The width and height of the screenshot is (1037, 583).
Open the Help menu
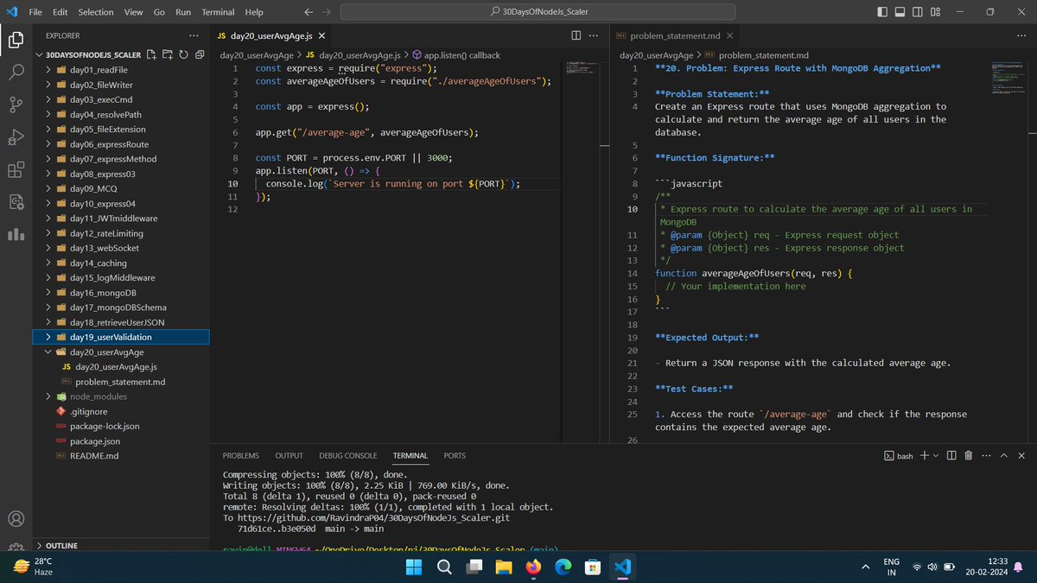[x=254, y=12]
